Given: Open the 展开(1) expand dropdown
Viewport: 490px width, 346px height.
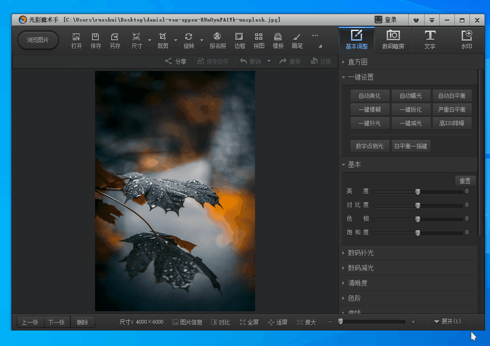Looking at the screenshot, I should (447, 321).
